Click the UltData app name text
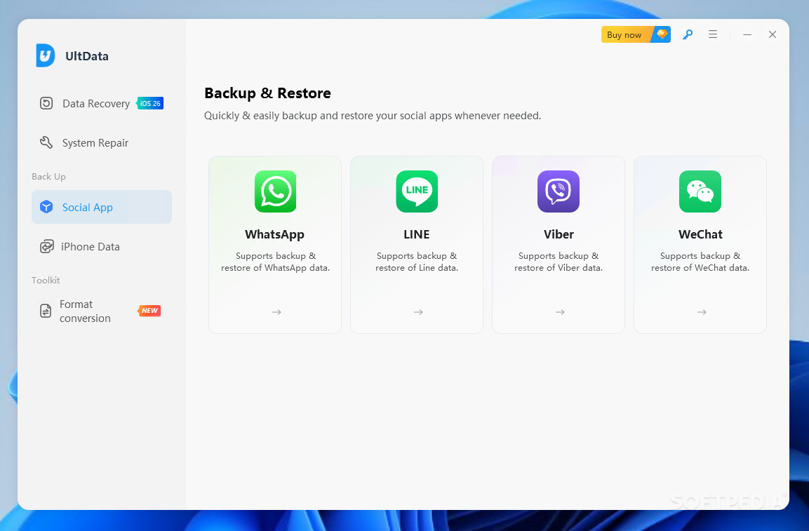 click(x=87, y=56)
